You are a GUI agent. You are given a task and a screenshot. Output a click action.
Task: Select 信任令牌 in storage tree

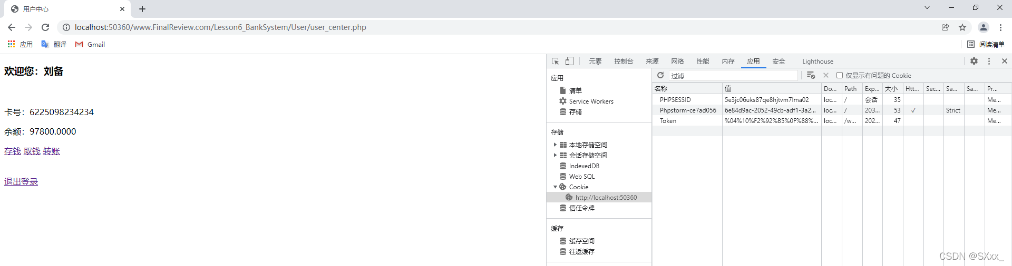(x=577, y=208)
